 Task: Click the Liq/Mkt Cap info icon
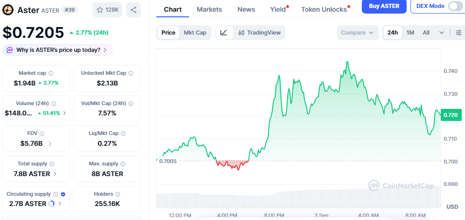click(123, 134)
